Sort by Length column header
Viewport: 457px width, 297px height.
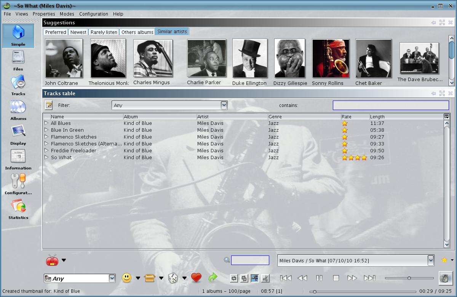406,117
